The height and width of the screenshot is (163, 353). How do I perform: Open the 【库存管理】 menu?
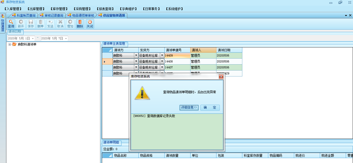(x=59, y=9)
